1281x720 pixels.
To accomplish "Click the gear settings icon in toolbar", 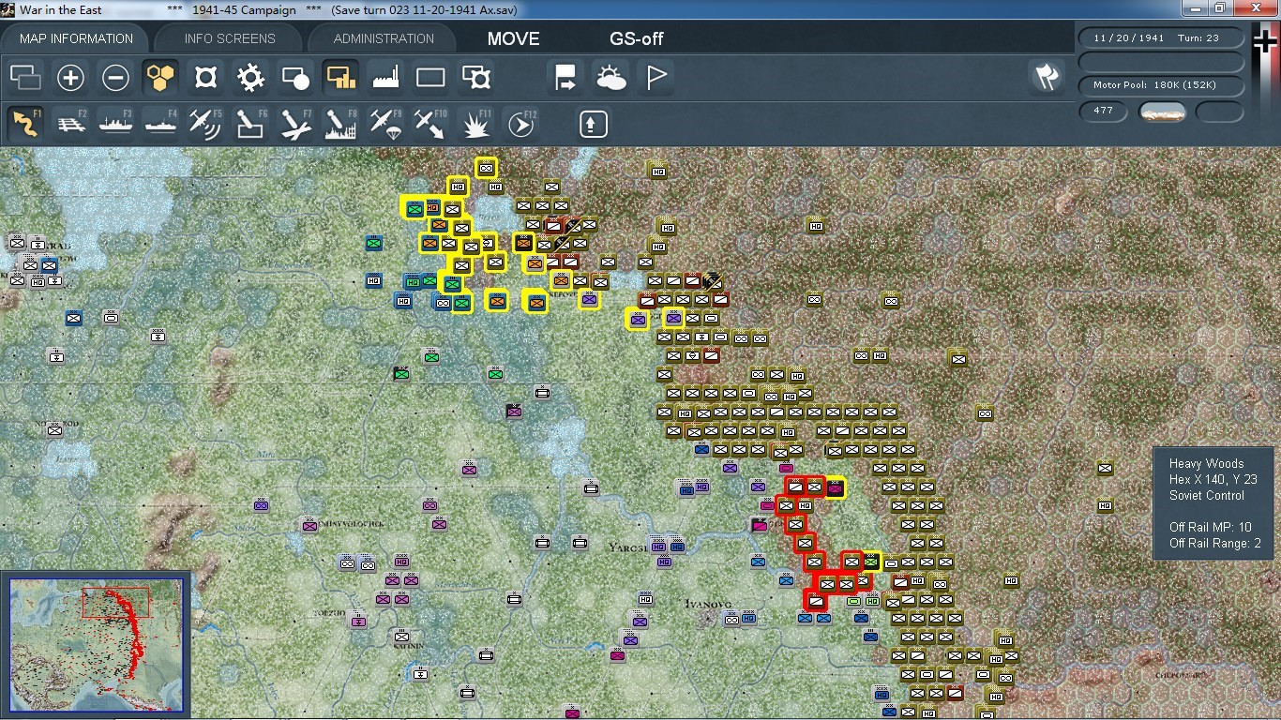I will [250, 78].
